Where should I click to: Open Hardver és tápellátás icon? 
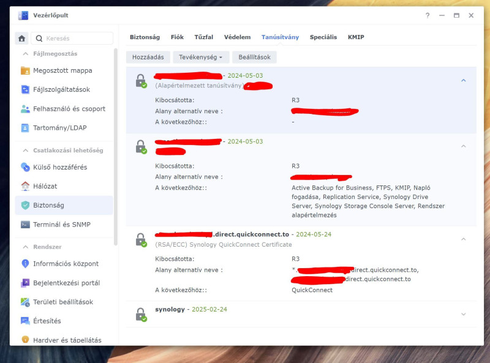[25, 340]
